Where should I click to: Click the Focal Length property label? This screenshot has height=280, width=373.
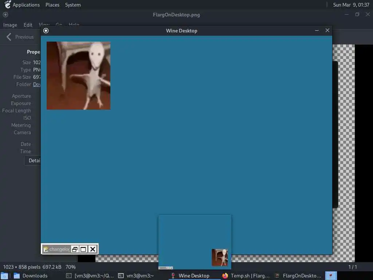click(16, 110)
